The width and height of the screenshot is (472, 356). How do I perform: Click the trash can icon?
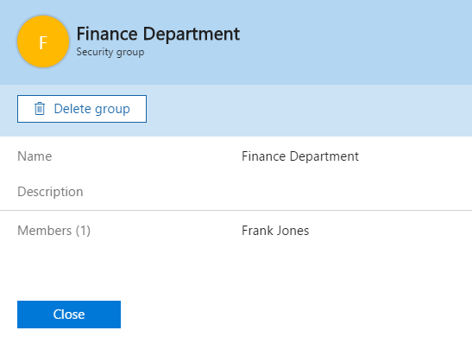pyautogui.click(x=40, y=109)
